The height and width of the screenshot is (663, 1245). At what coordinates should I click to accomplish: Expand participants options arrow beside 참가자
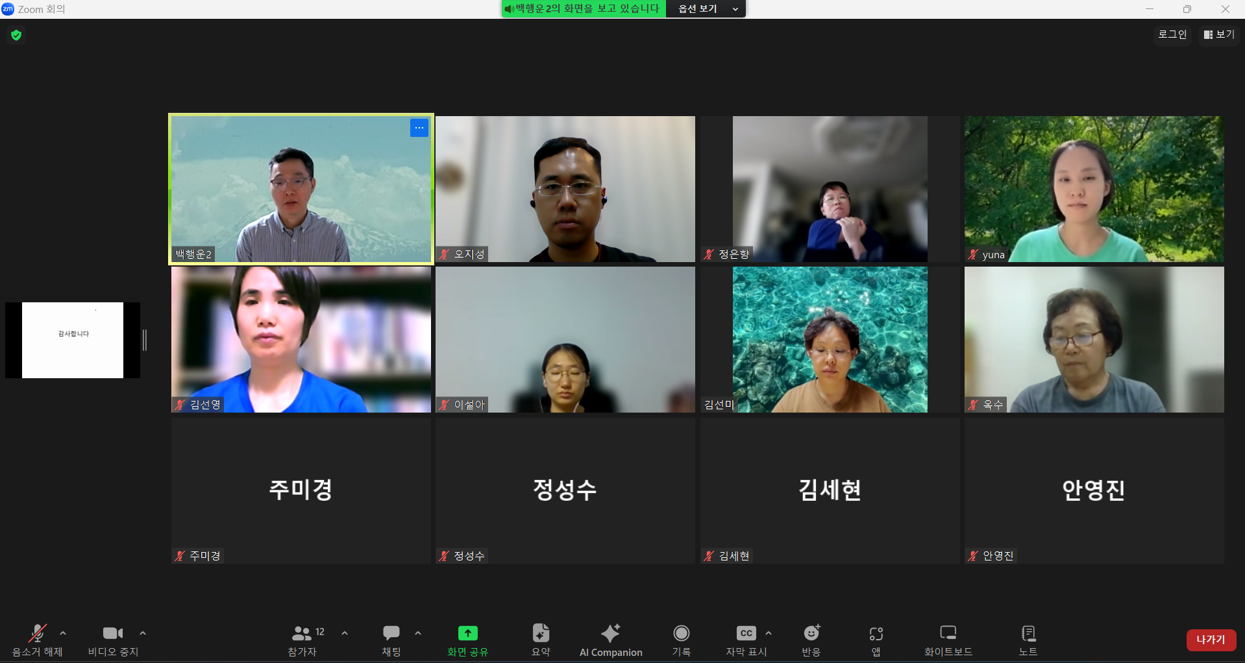tap(345, 633)
